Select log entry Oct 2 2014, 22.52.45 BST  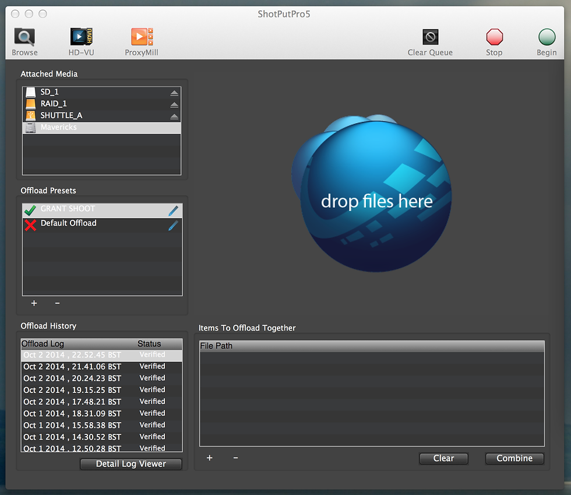(x=101, y=355)
